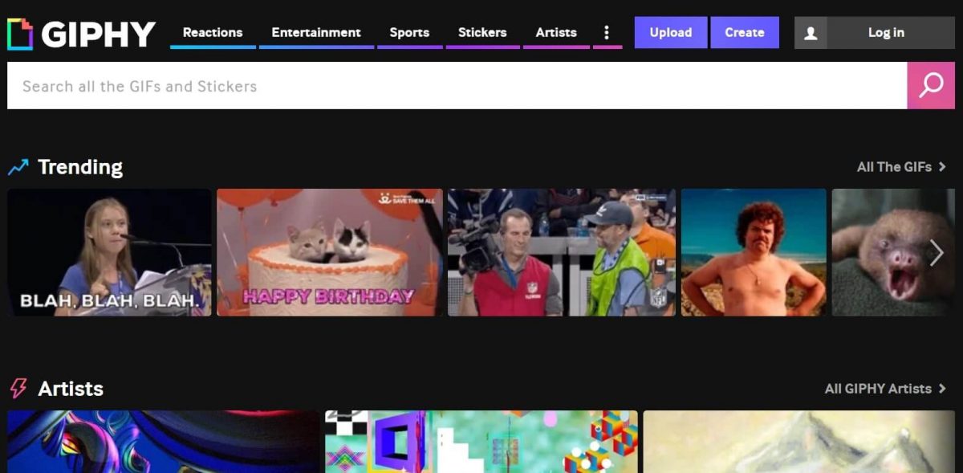963x473 pixels.
Task: Open the Happy Birthday cat GIF thumbnail
Action: click(329, 252)
